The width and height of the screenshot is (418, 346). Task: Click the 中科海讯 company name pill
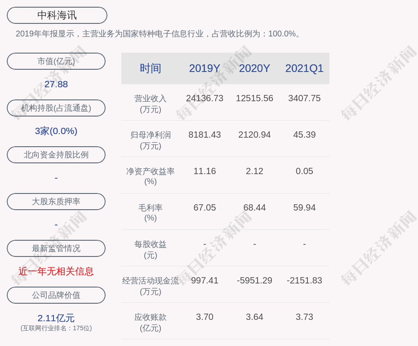tap(57, 15)
